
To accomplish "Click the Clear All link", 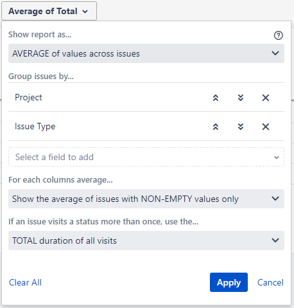I will pos(25,282).
